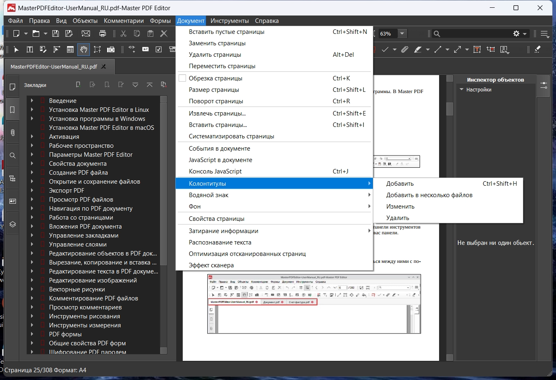Open the Search side panel magnifier icon
556x380 pixels.
(13, 156)
